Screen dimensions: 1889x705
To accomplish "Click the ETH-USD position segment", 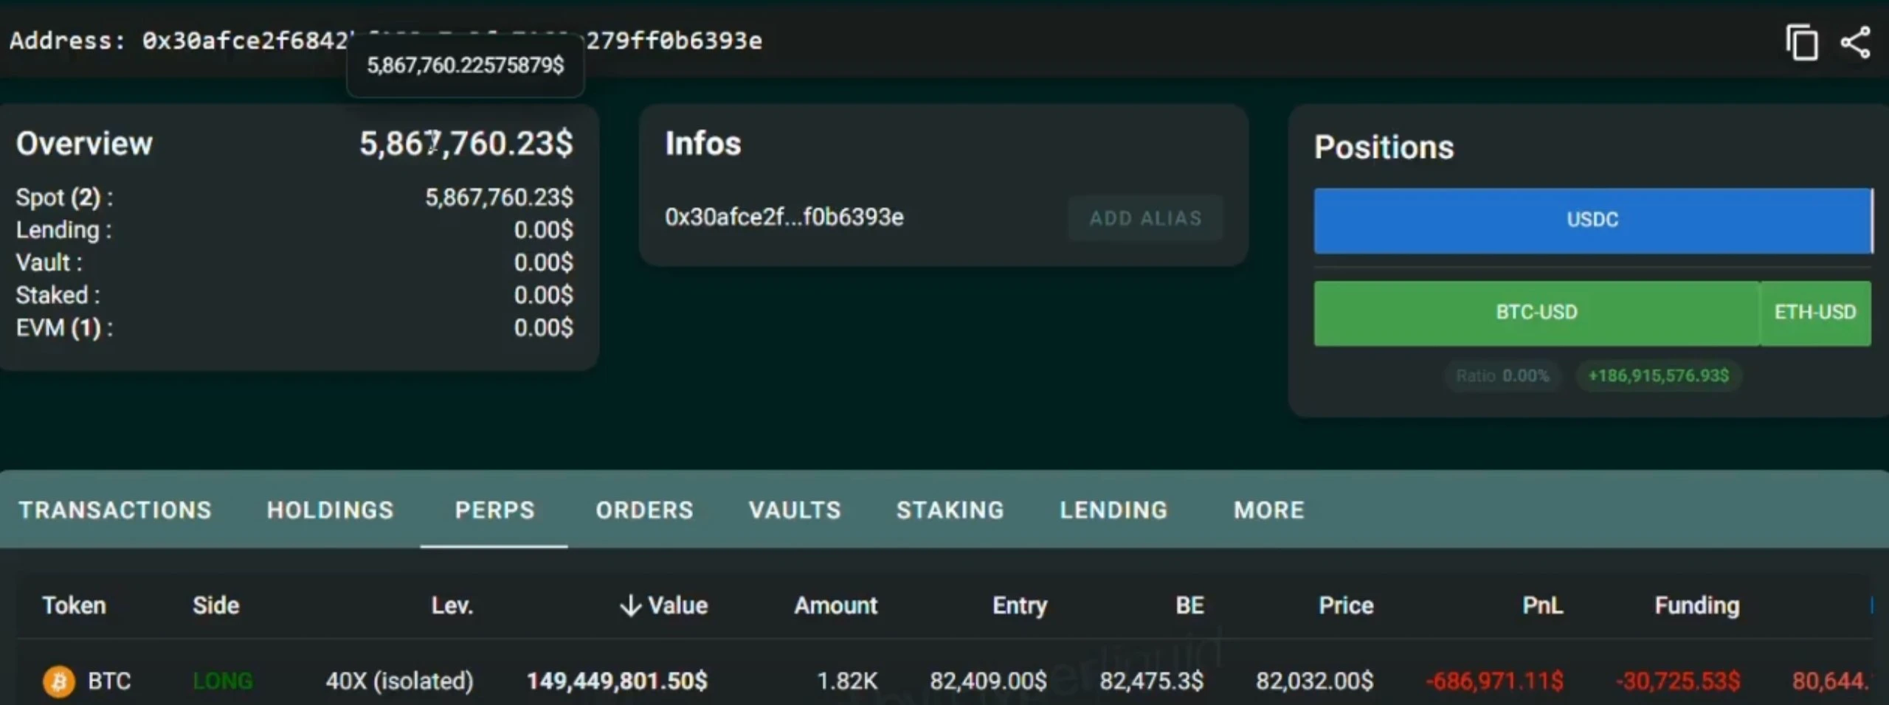I will 1815,313.
